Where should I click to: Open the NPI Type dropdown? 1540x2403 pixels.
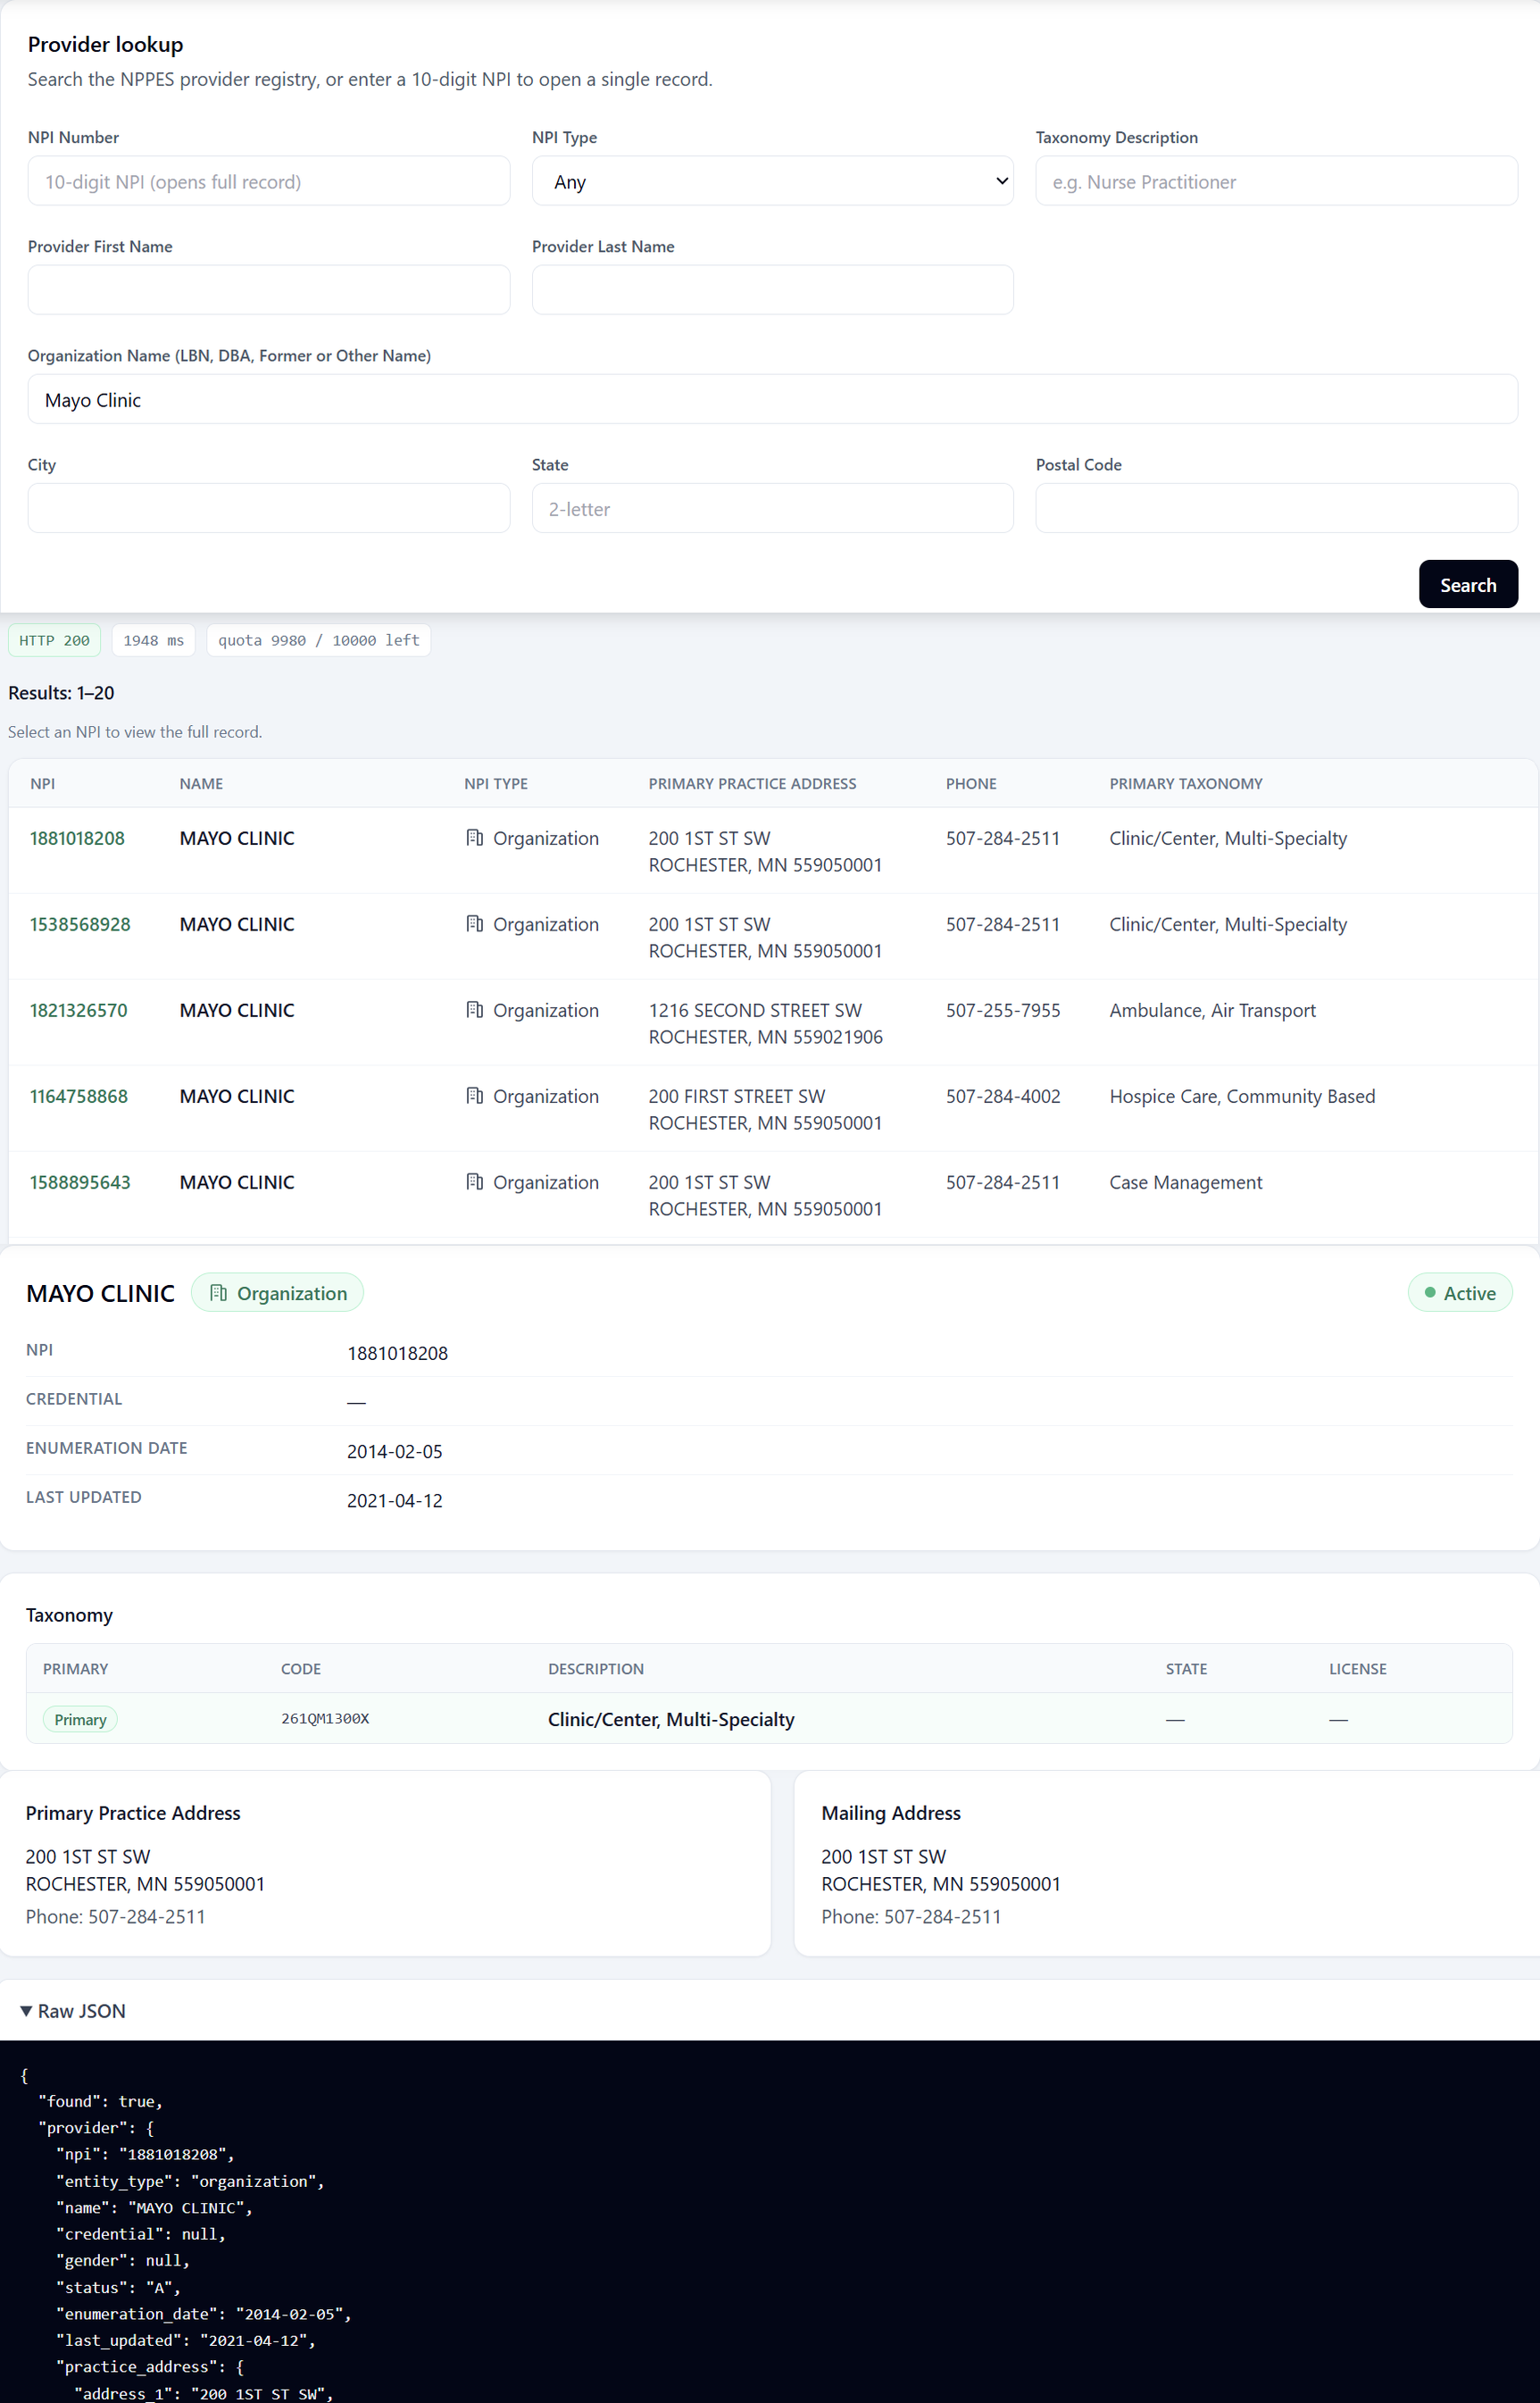pos(772,181)
